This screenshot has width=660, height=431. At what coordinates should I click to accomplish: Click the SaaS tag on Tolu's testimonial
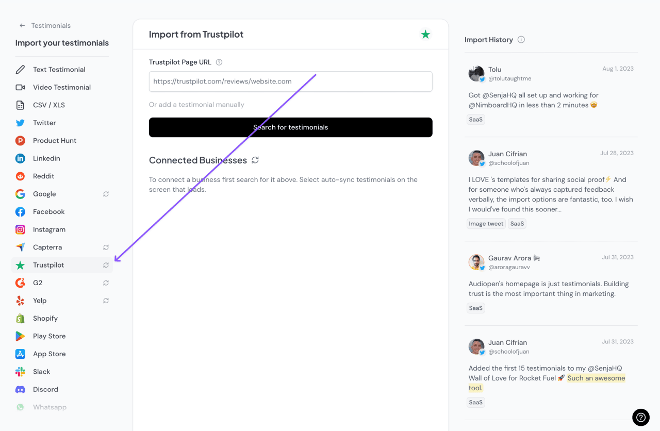pyautogui.click(x=476, y=120)
